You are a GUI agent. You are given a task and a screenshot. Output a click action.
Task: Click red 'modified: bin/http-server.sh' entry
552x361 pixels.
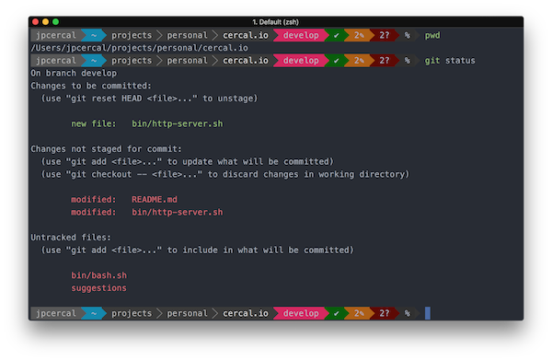(x=147, y=212)
